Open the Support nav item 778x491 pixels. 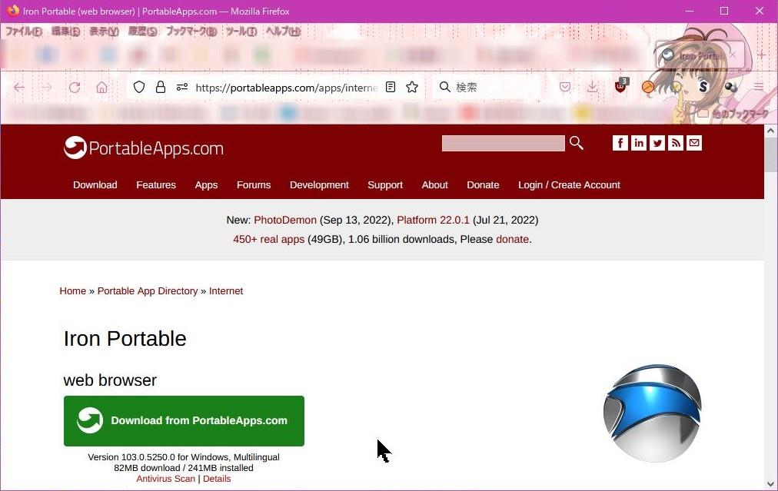(x=385, y=185)
